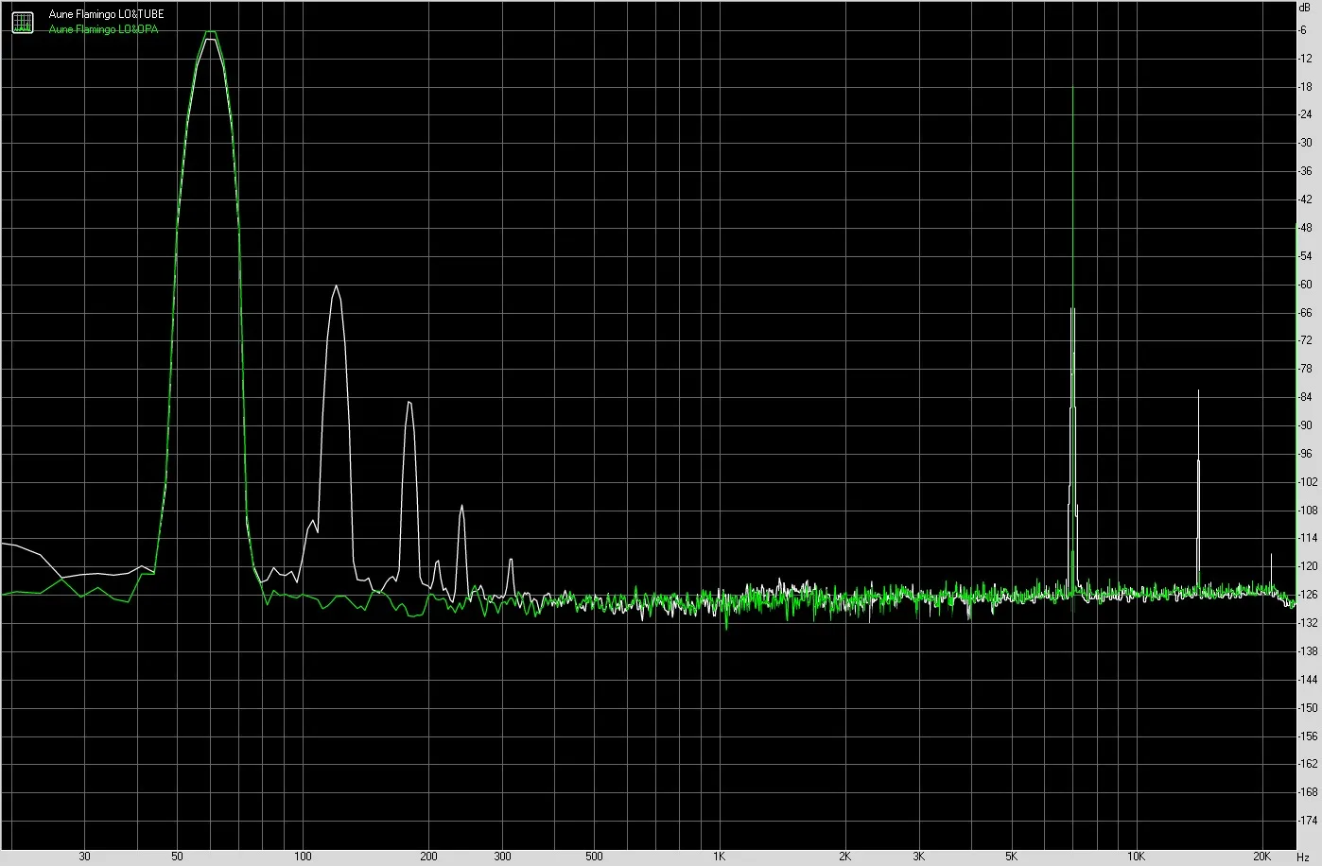This screenshot has height=866, width=1322.
Task: Click the 10K frequency axis label
Action: click(x=1136, y=857)
